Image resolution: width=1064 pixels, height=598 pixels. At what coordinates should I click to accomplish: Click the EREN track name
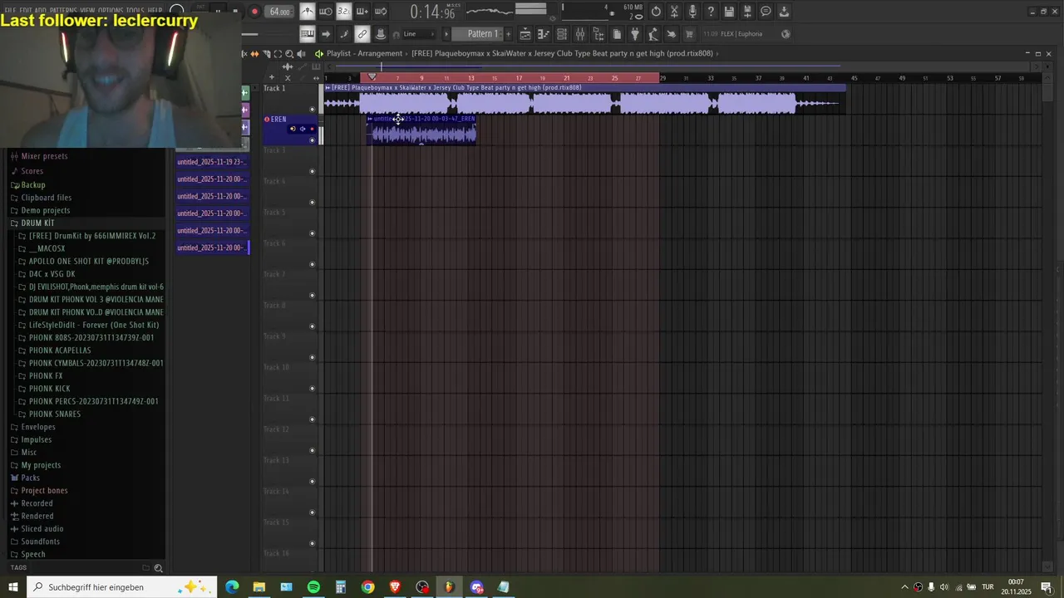[278, 120]
